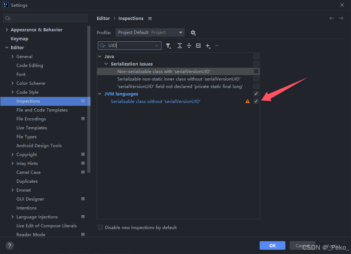Image resolution: width=351 pixels, height=254 pixels.
Task: Expand the Emmet settings node
Action: 12,190
